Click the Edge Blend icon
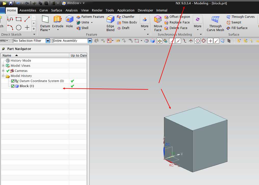259x185 pixels. coord(110,20)
